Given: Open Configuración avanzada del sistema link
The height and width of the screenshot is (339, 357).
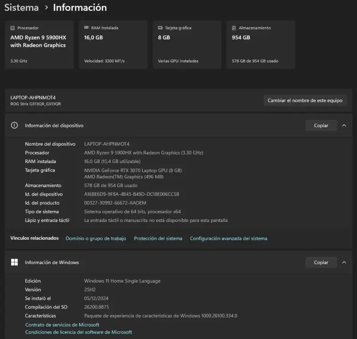Looking at the screenshot, I should click(228, 239).
